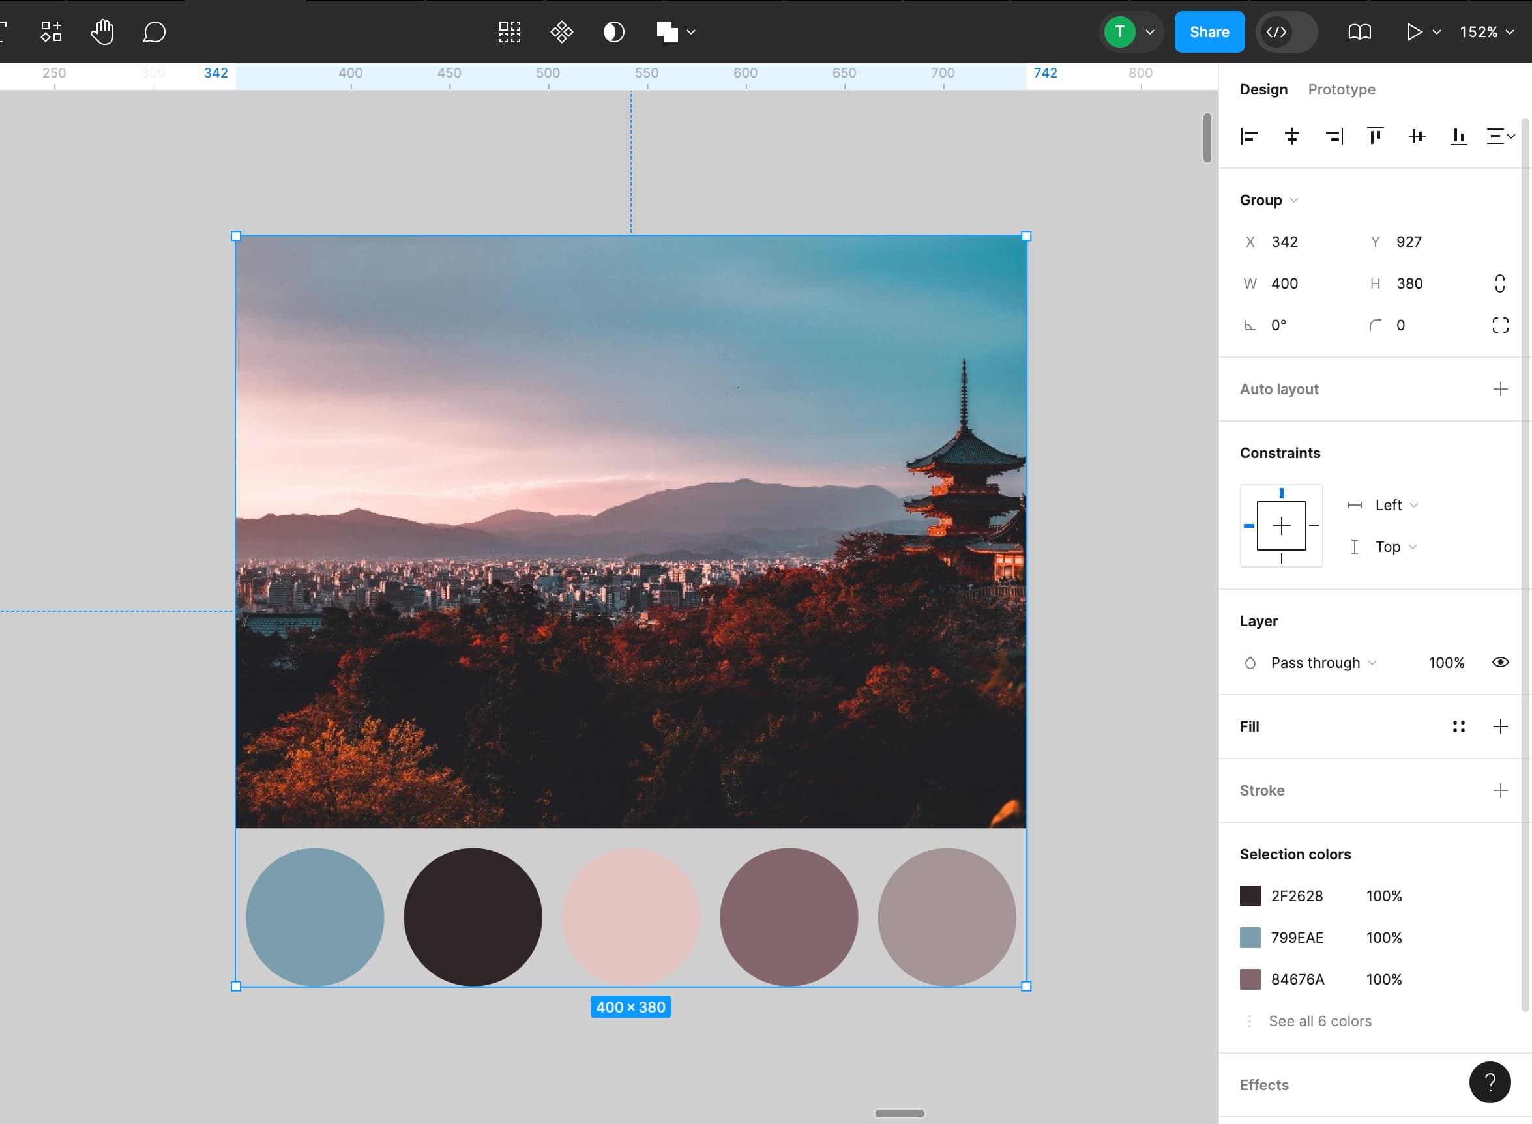This screenshot has height=1124, width=1532.
Task: Open Fill styles four-dot icon
Action: [1458, 727]
